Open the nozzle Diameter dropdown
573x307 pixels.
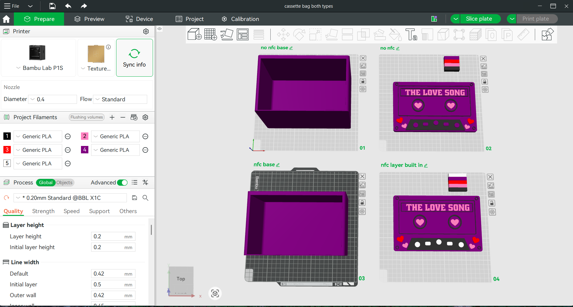click(x=52, y=99)
